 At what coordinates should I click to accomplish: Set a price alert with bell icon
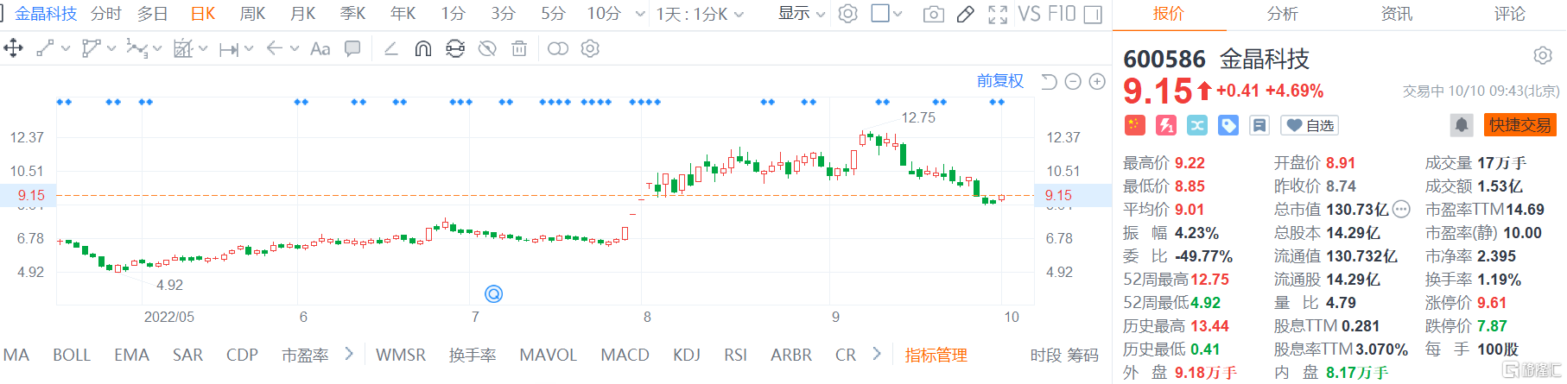click(1461, 125)
